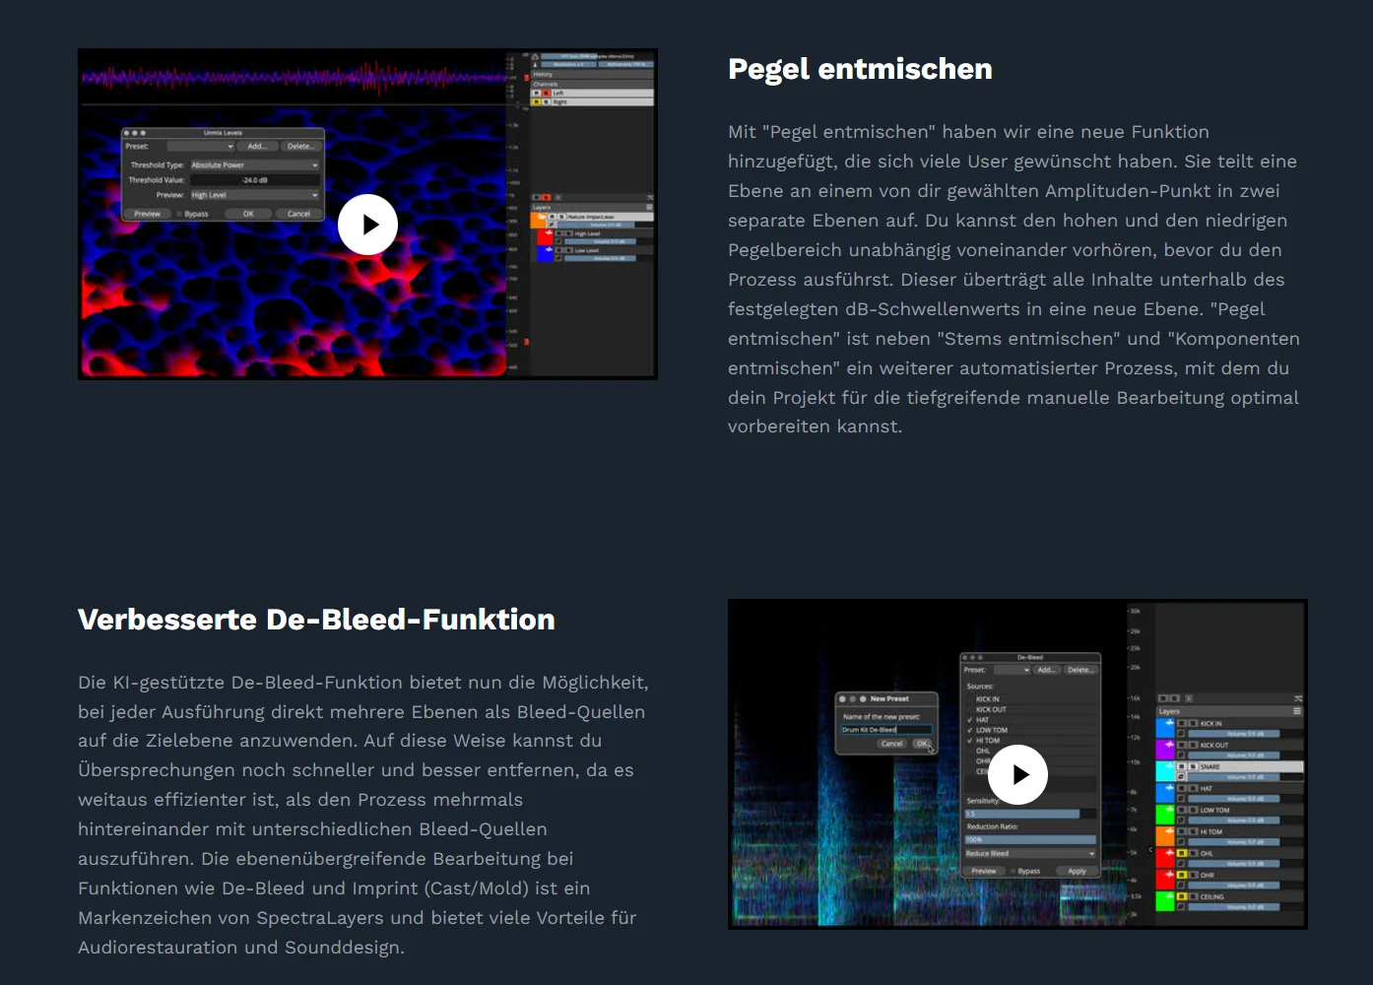The image size is (1373, 985).
Task: Click the paragraph starting "Mit "Pegel entmischen" haben"
Action: point(1013,279)
